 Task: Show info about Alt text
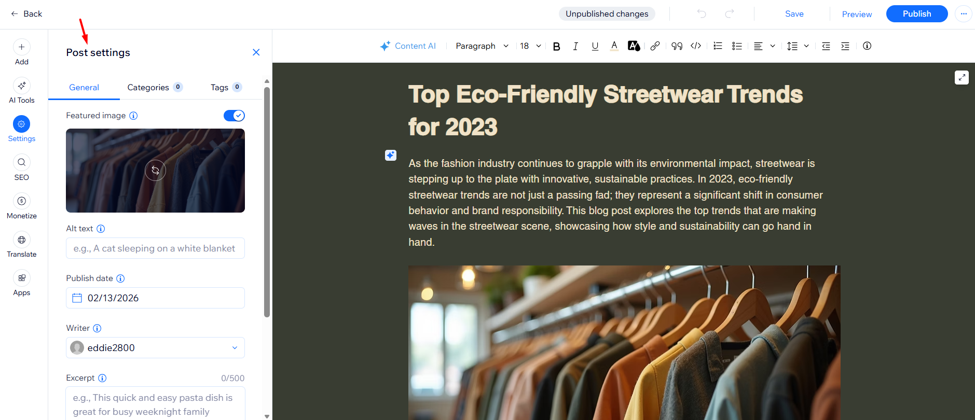click(x=101, y=229)
